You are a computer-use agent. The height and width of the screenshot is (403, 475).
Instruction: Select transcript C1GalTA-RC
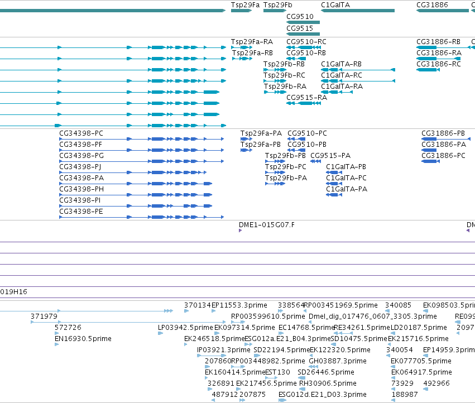pyautogui.click(x=342, y=75)
